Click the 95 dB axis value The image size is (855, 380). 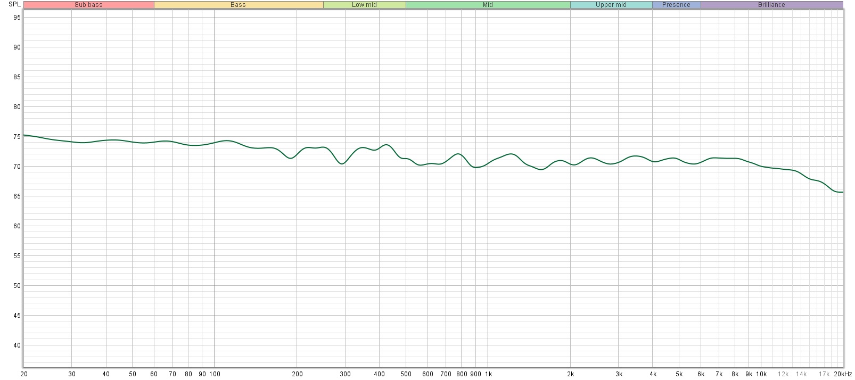[17, 18]
